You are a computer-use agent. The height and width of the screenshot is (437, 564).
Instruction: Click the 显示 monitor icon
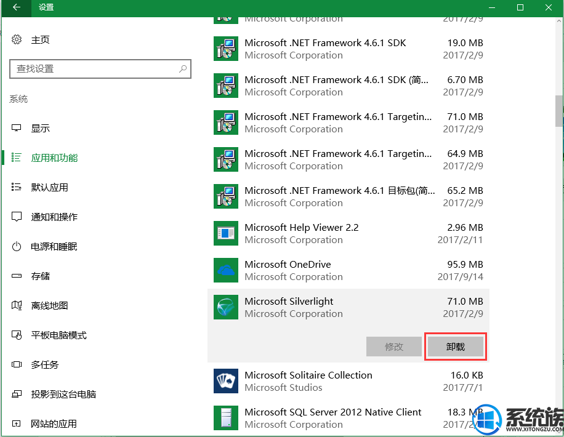17,128
